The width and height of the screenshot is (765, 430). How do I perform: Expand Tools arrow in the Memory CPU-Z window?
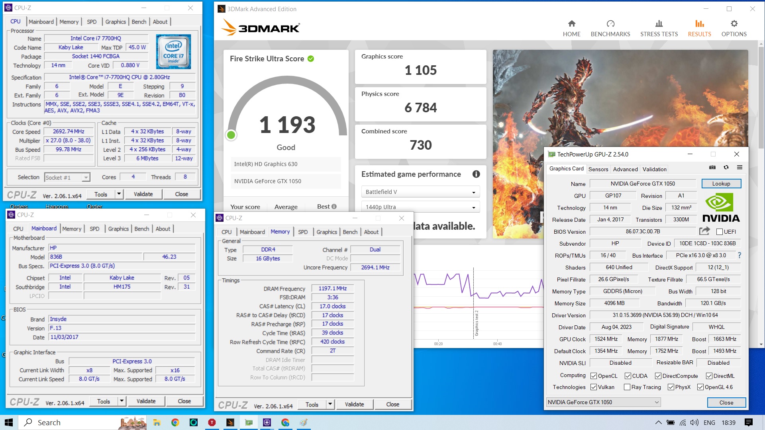pyautogui.click(x=330, y=404)
